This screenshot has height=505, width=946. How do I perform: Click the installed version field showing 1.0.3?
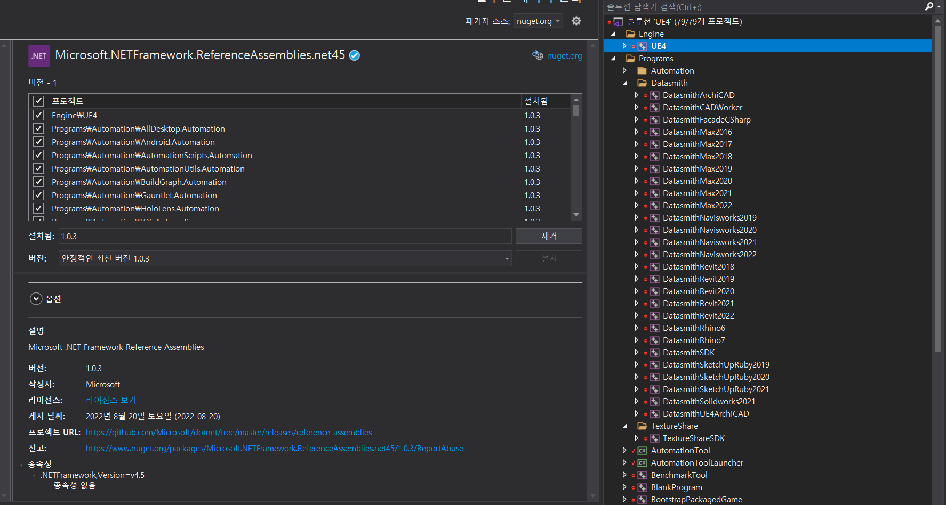(x=285, y=236)
